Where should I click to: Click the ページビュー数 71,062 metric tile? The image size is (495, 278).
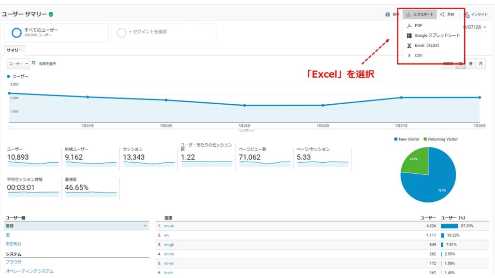click(264, 157)
